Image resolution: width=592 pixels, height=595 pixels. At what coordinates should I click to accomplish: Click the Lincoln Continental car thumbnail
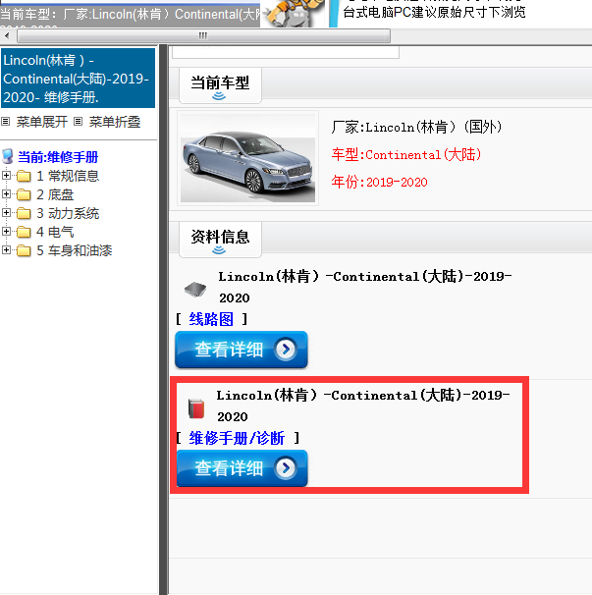[x=247, y=158]
